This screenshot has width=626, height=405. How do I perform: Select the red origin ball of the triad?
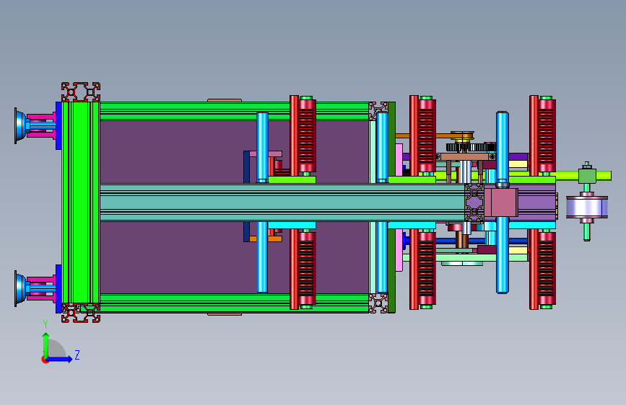tap(45, 360)
